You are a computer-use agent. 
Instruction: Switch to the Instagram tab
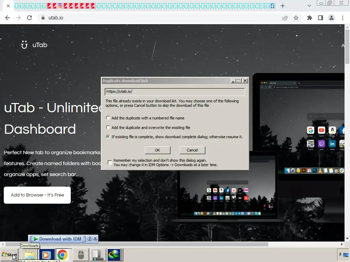60,6
